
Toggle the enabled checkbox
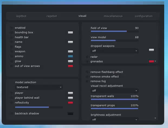pyautogui.click(x=12, y=28)
